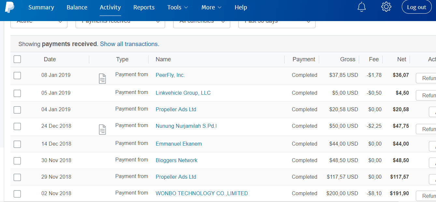
Task: Check the 29 Nov 2018 Propeller Ads row
Action: (17, 177)
